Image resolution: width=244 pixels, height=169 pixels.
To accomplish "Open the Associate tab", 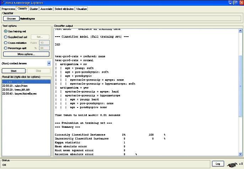I will [x=46, y=9].
